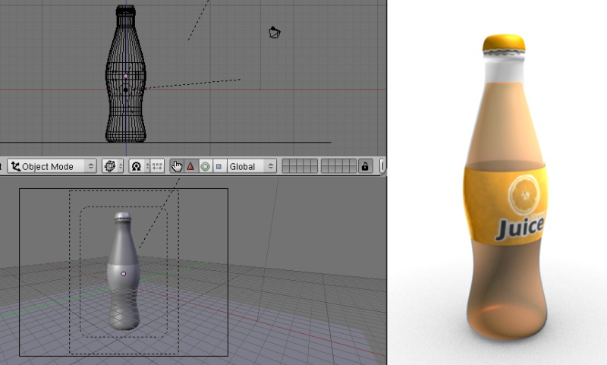The width and height of the screenshot is (607, 365).
Task: Click the 3D cursor on the wireframe bottle
Action: click(125, 90)
